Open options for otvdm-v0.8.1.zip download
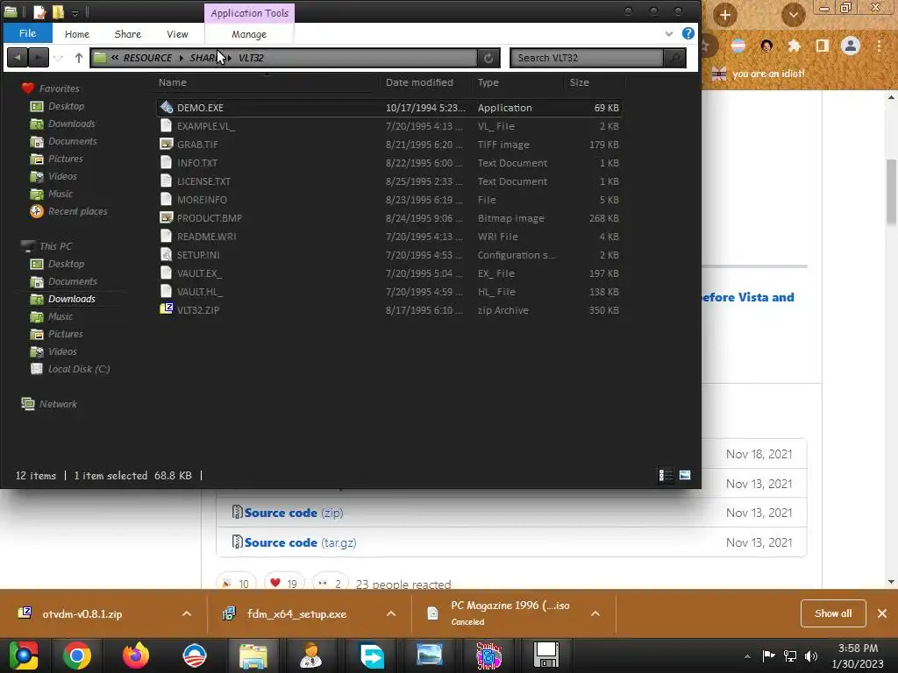898x673 pixels. click(187, 613)
